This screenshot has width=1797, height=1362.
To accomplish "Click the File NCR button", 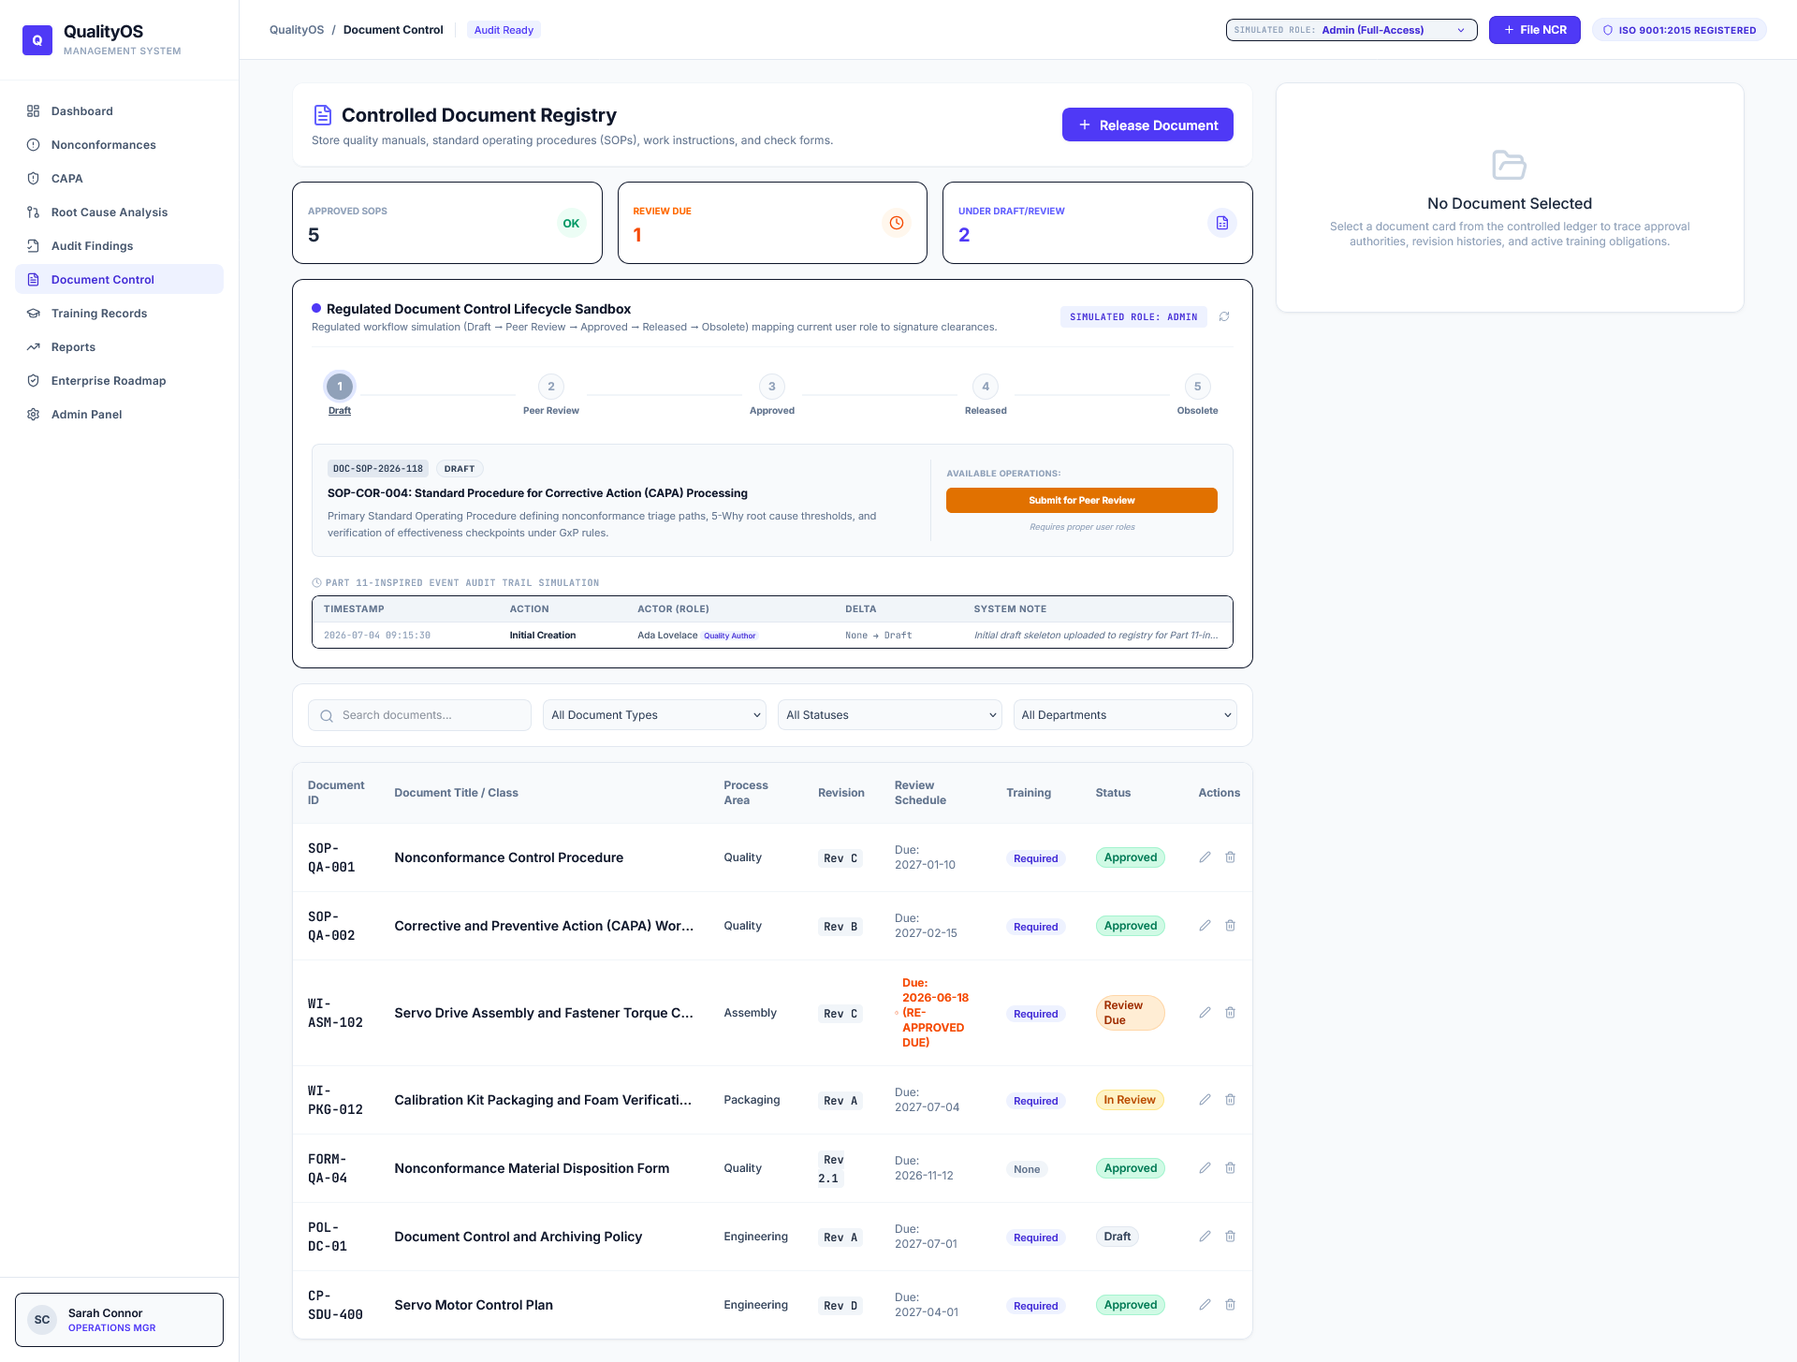I will (1535, 30).
